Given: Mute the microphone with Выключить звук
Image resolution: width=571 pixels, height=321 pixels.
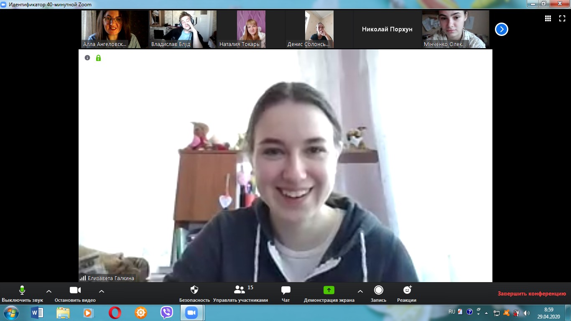Looking at the screenshot, I should point(22,294).
